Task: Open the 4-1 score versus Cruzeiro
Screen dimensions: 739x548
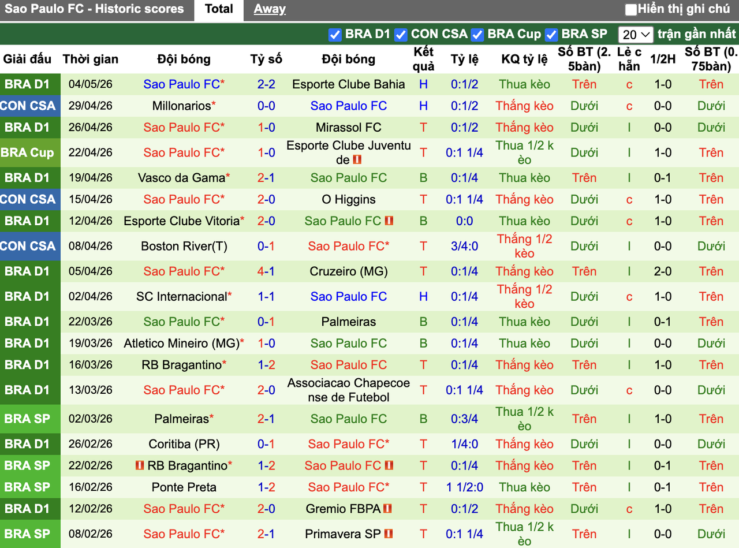Action: [266, 271]
